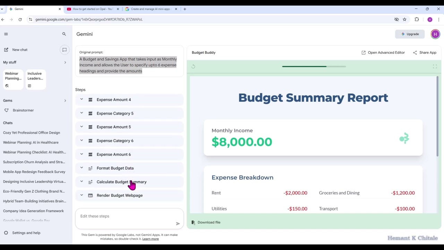The width and height of the screenshot is (444, 250).
Task: Click the Format Budget Data step icon
Action: [x=90, y=168]
